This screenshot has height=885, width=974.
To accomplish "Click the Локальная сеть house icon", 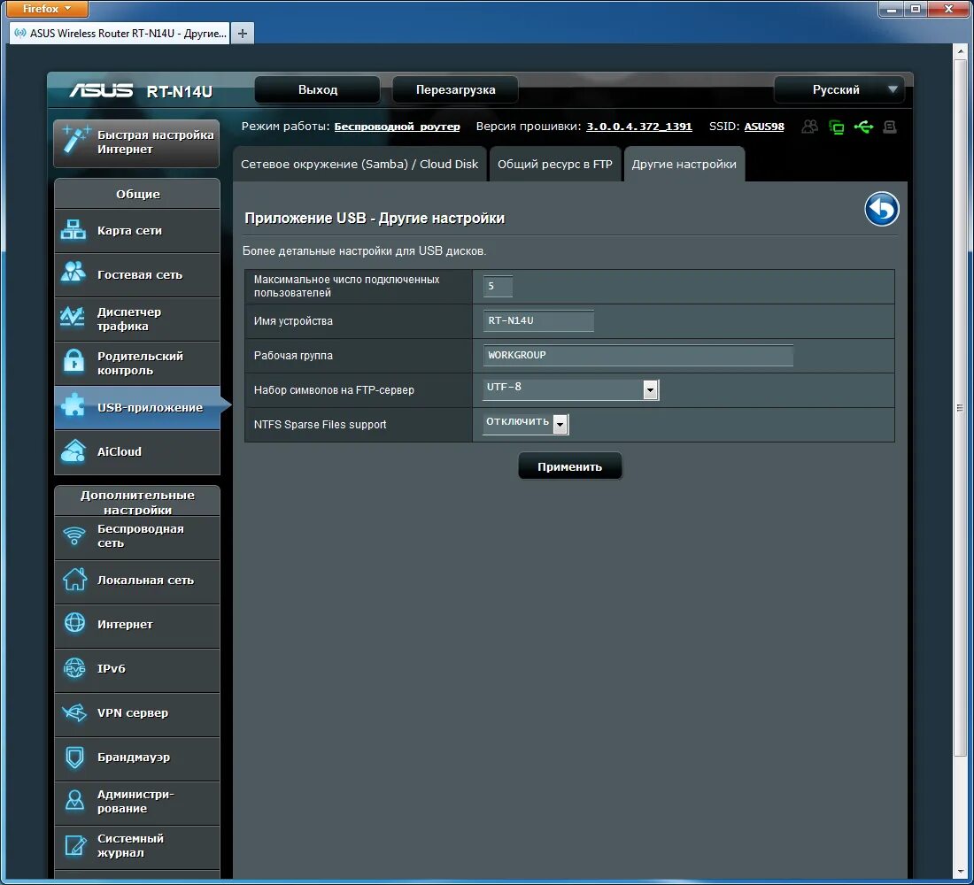I will point(74,580).
